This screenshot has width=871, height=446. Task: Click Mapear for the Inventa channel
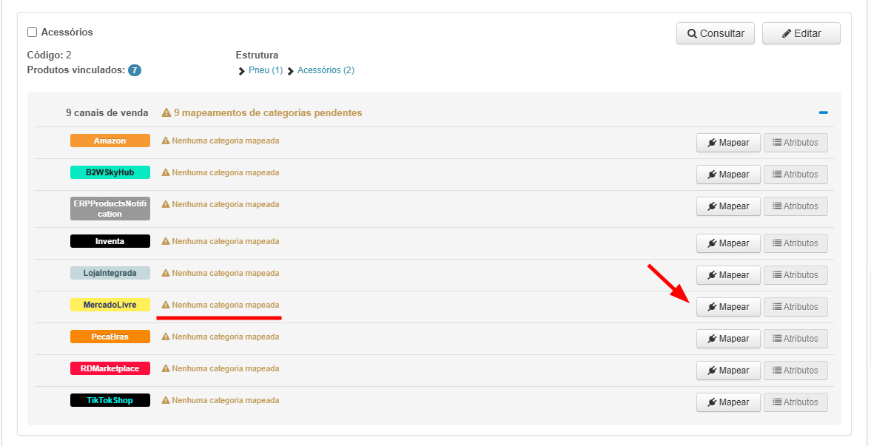pyautogui.click(x=728, y=243)
